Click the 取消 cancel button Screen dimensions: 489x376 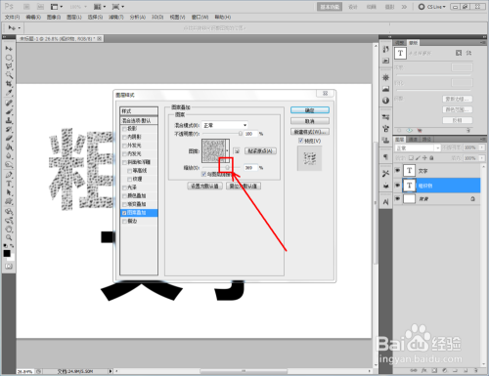click(x=310, y=121)
